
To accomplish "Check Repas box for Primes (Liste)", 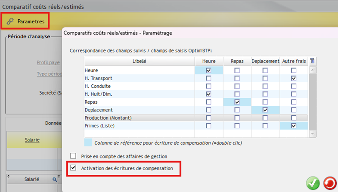I will (x=237, y=126).
